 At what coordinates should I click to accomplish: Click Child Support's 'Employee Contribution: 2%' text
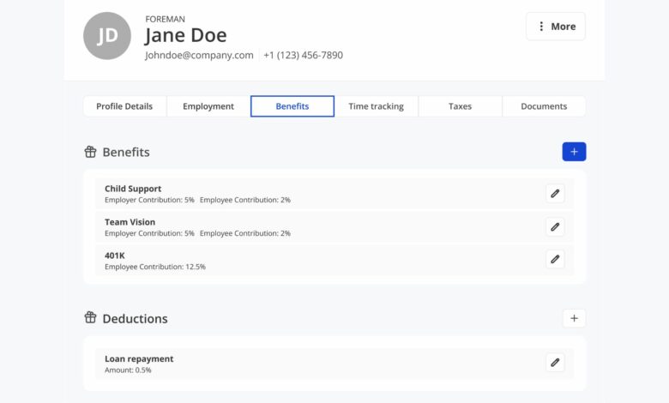(x=245, y=200)
